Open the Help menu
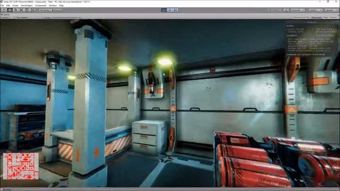This screenshot has height=191, width=340. pyautogui.click(x=61, y=5)
